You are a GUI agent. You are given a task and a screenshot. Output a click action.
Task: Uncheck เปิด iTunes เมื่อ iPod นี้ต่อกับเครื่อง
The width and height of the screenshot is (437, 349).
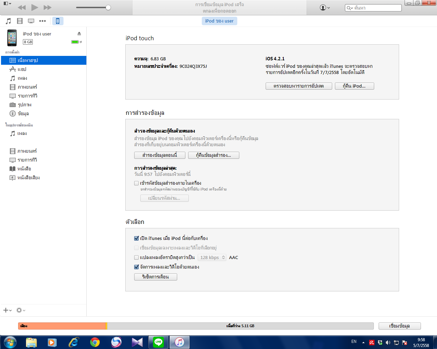coord(137,239)
